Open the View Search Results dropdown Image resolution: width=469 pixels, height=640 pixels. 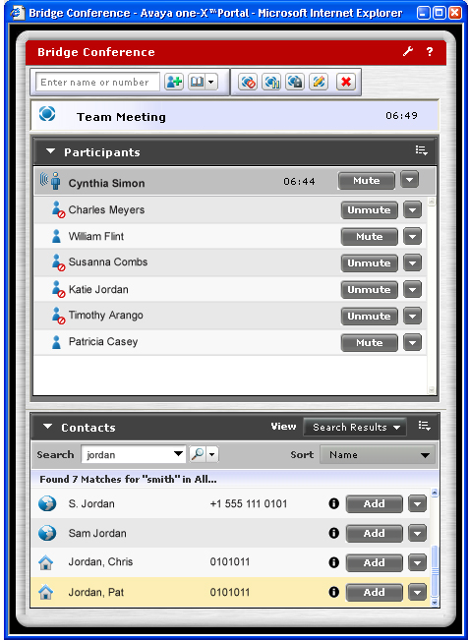pos(355,428)
